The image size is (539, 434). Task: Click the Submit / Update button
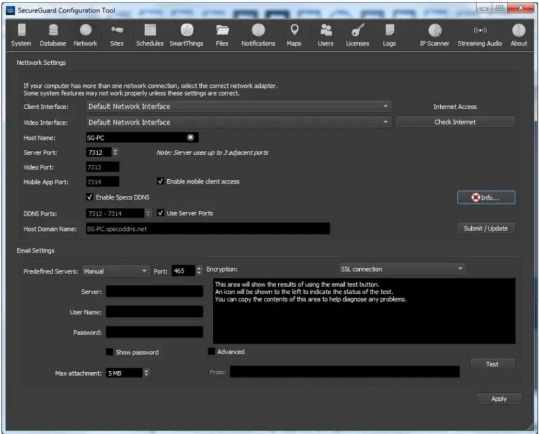tap(486, 228)
